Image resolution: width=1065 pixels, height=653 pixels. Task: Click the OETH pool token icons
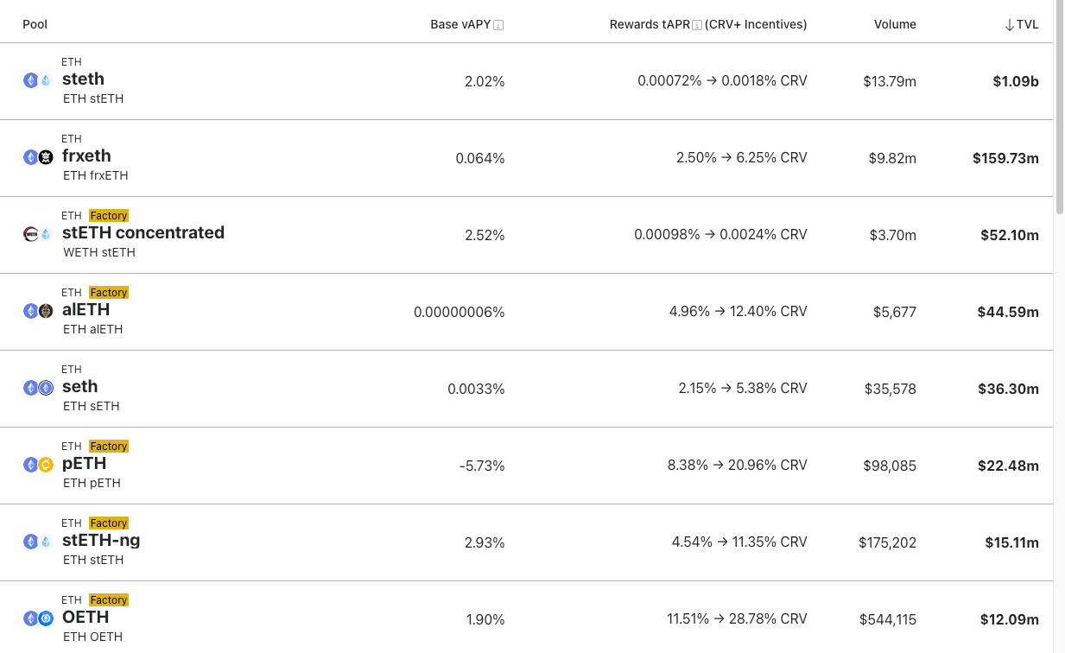(x=38, y=618)
